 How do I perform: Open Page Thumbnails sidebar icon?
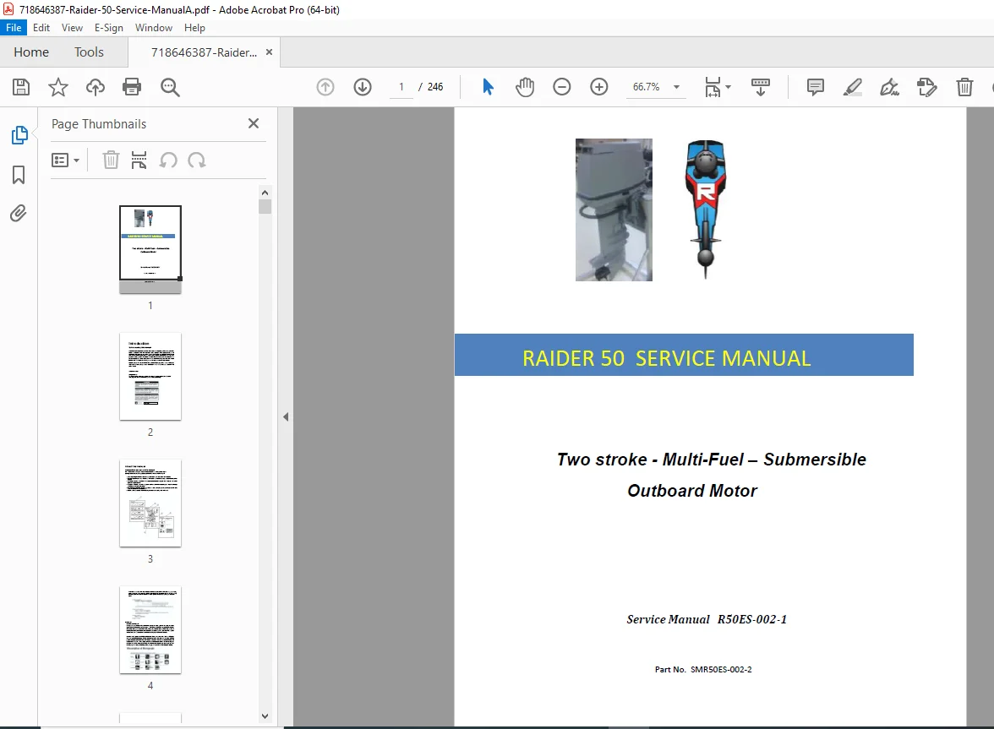coord(19,135)
